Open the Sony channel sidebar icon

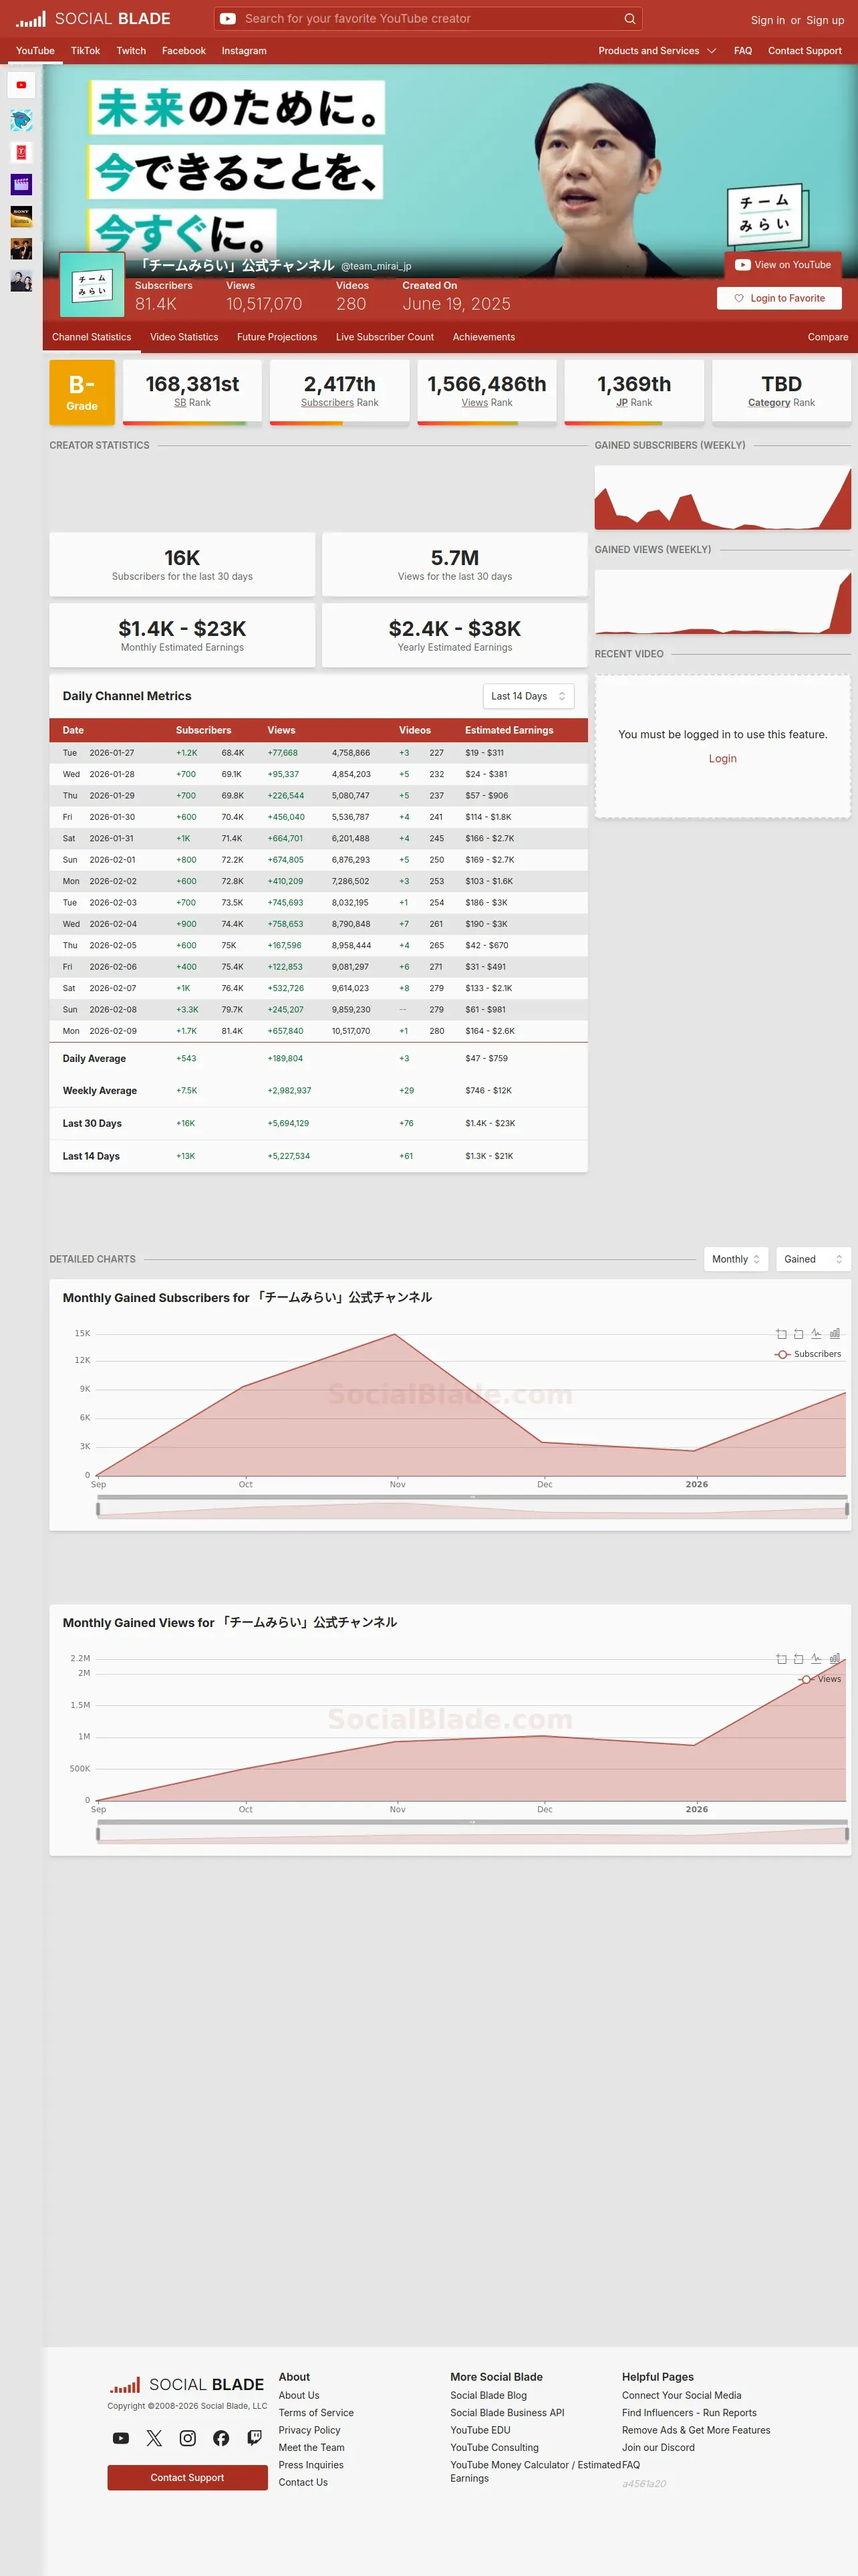(21, 217)
